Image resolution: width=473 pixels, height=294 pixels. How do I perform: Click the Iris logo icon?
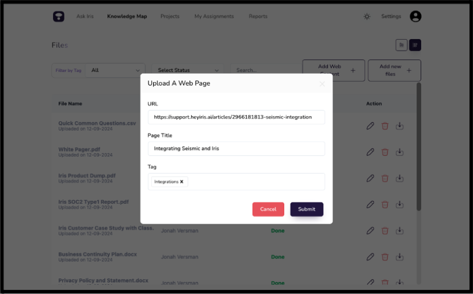(x=59, y=16)
